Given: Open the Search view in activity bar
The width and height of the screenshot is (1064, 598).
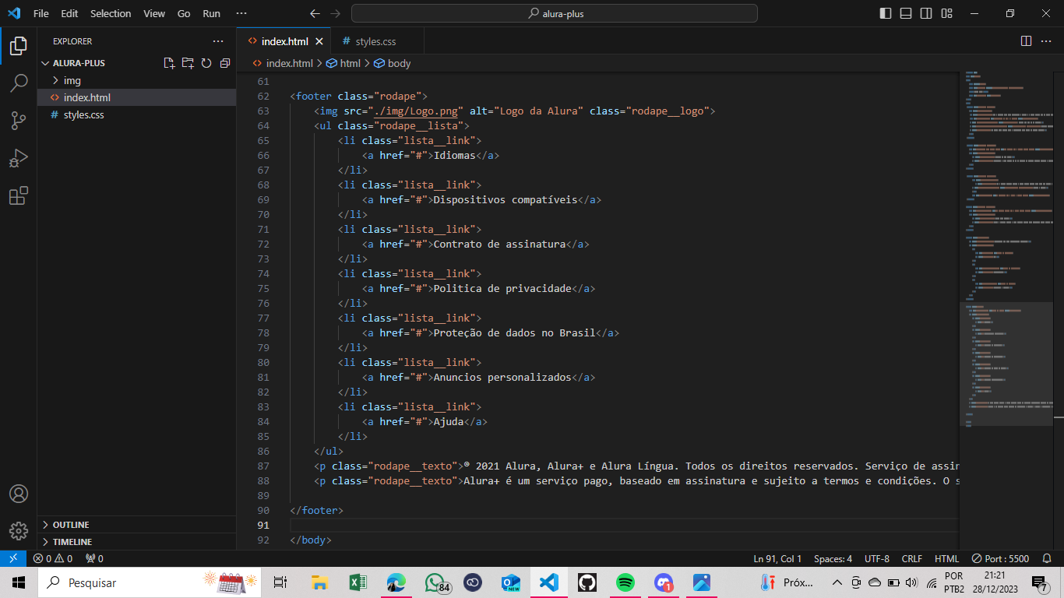Looking at the screenshot, I should [19, 83].
